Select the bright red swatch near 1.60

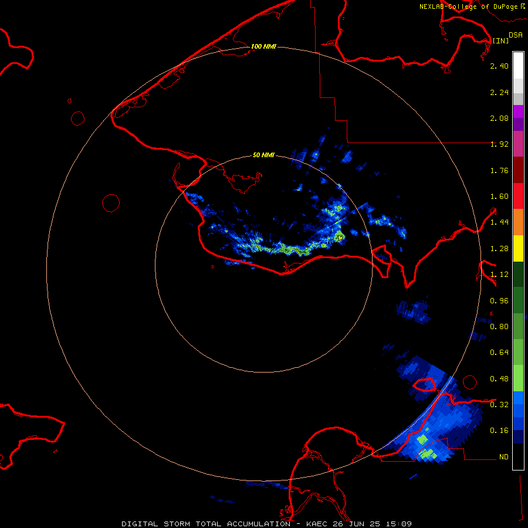click(x=518, y=196)
